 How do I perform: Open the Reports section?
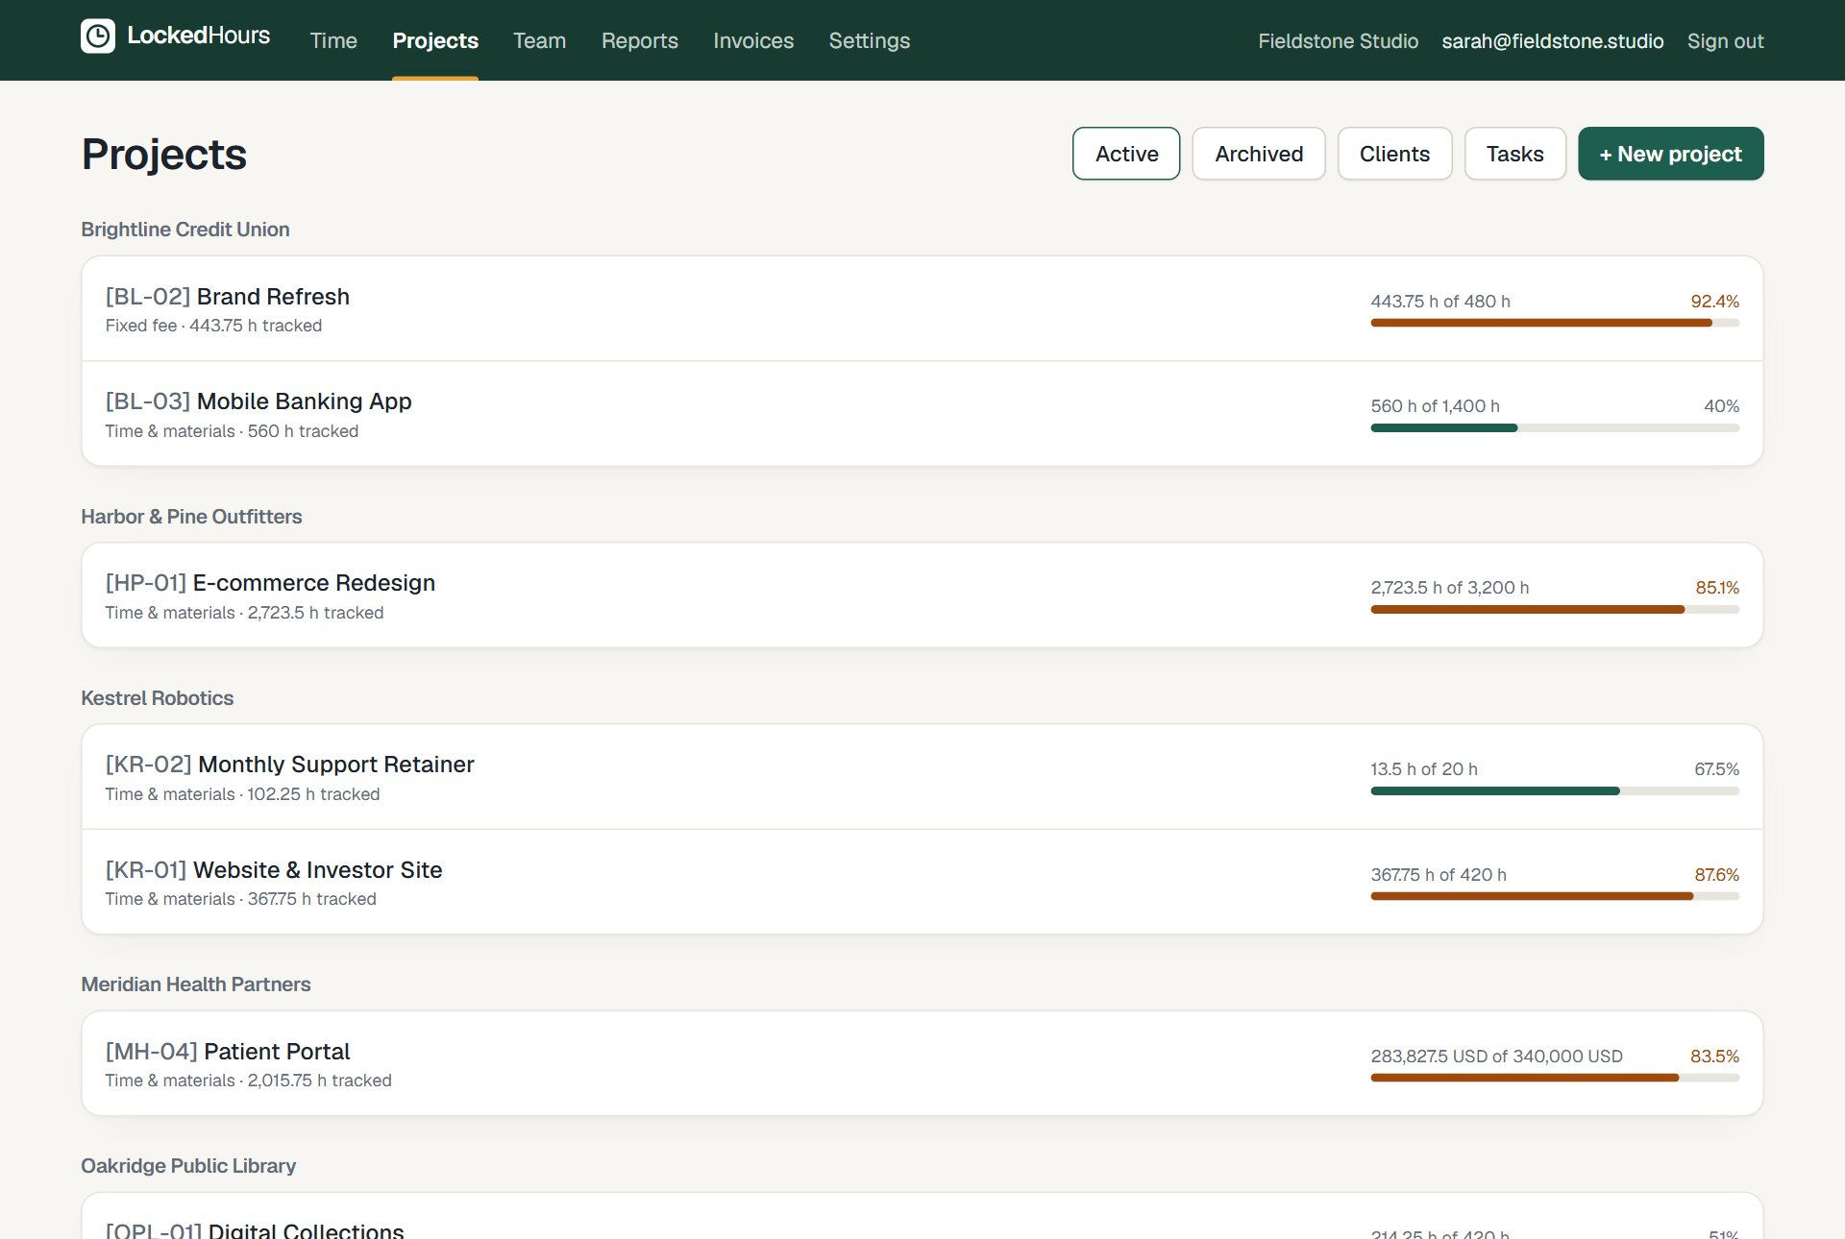click(x=640, y=40)
